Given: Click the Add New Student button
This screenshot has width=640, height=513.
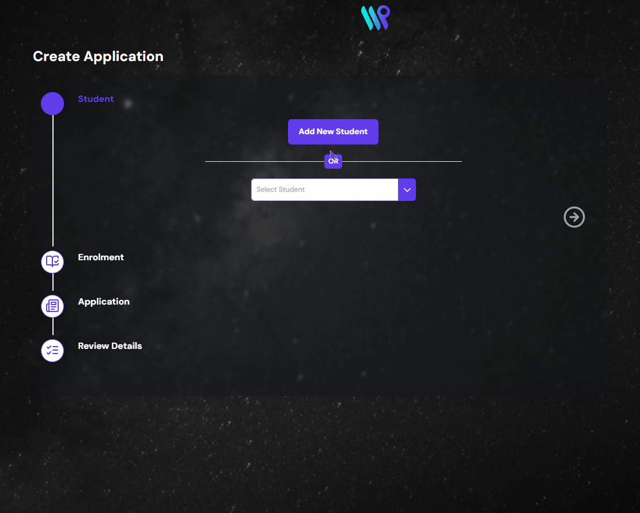Looking at the screenshot, I should coord(333,132).
